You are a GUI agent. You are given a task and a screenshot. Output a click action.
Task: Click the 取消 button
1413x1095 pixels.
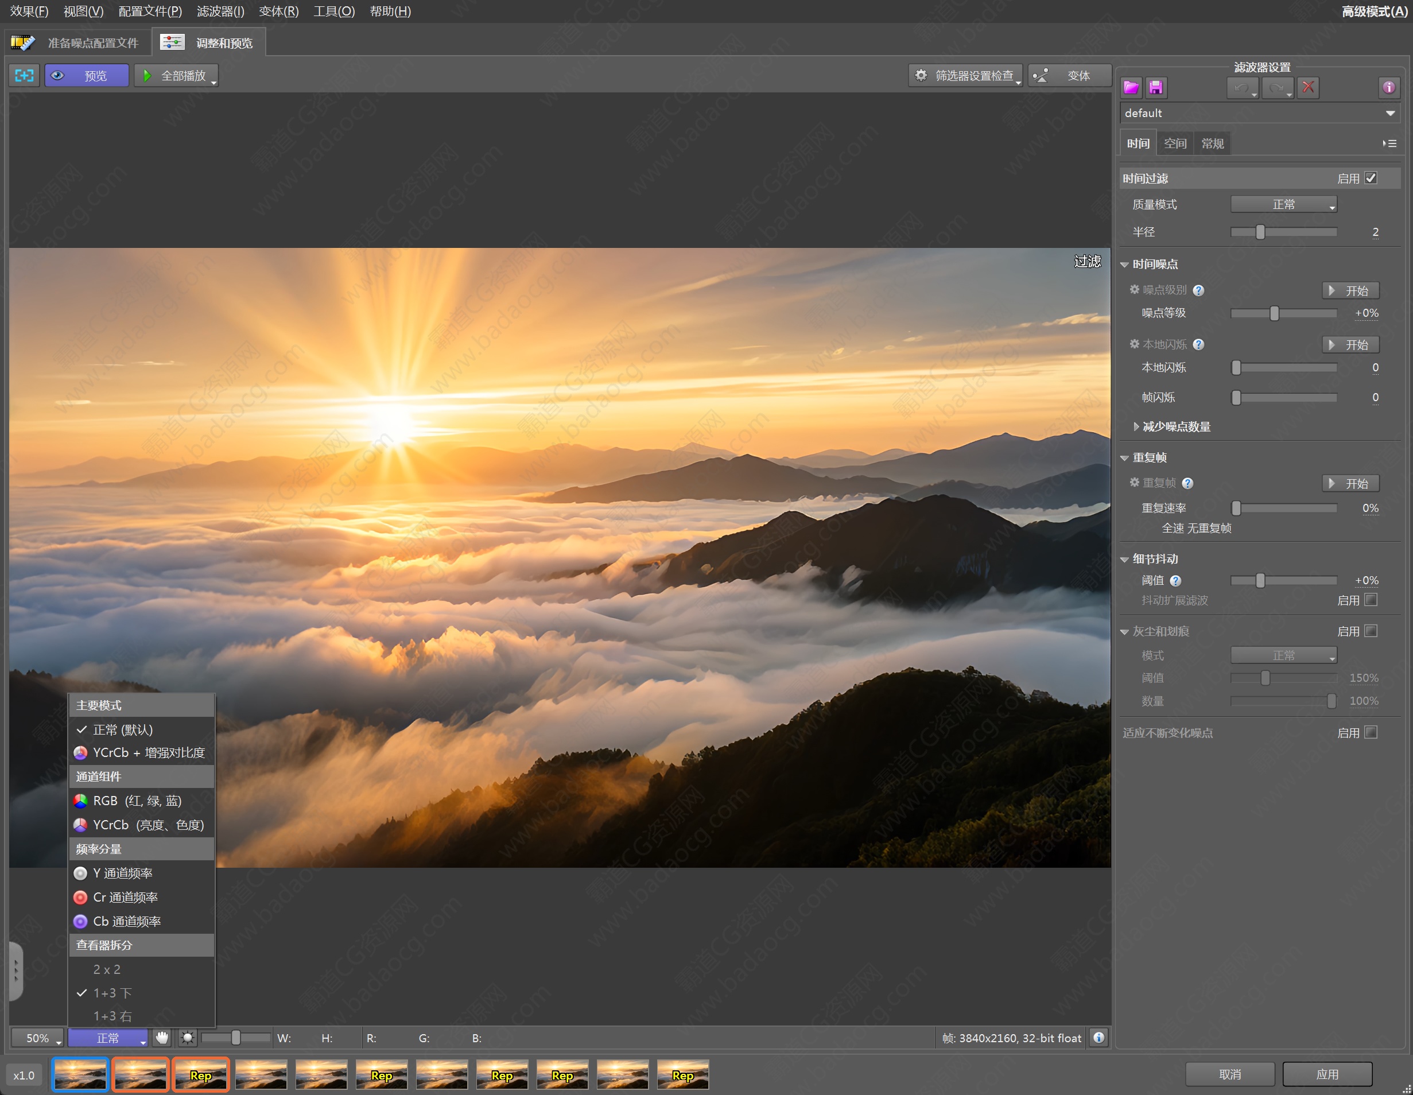(x=1230, y=1074)
